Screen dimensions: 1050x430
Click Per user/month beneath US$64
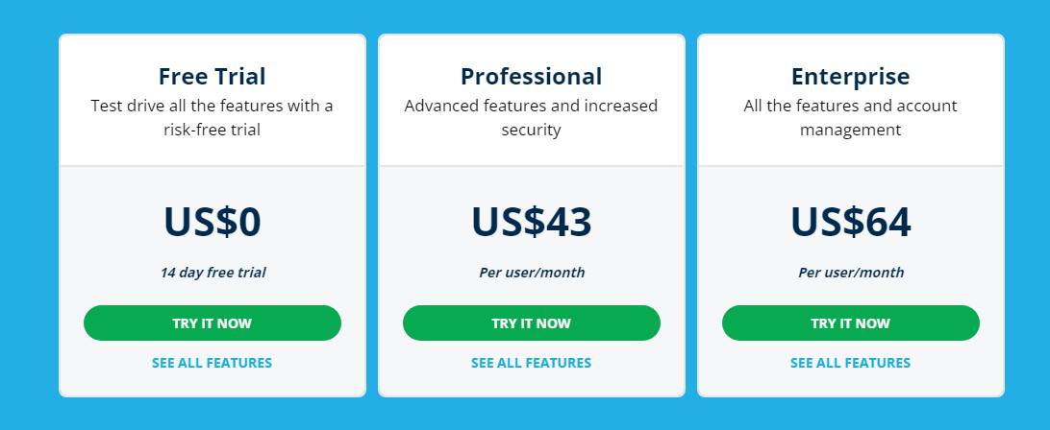(x=850, y=273)
